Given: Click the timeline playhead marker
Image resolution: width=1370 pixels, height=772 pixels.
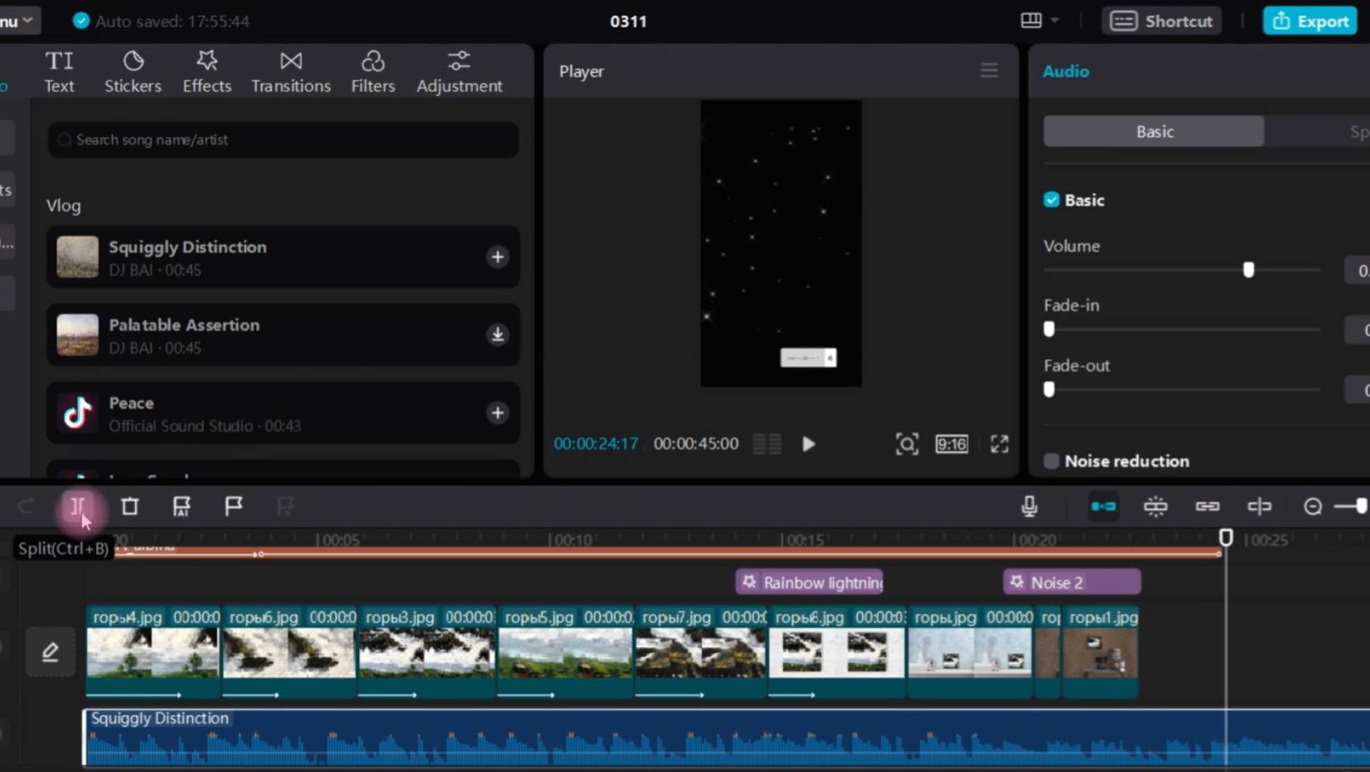Looking at the screenshot, I should [x=1226, y=538].
